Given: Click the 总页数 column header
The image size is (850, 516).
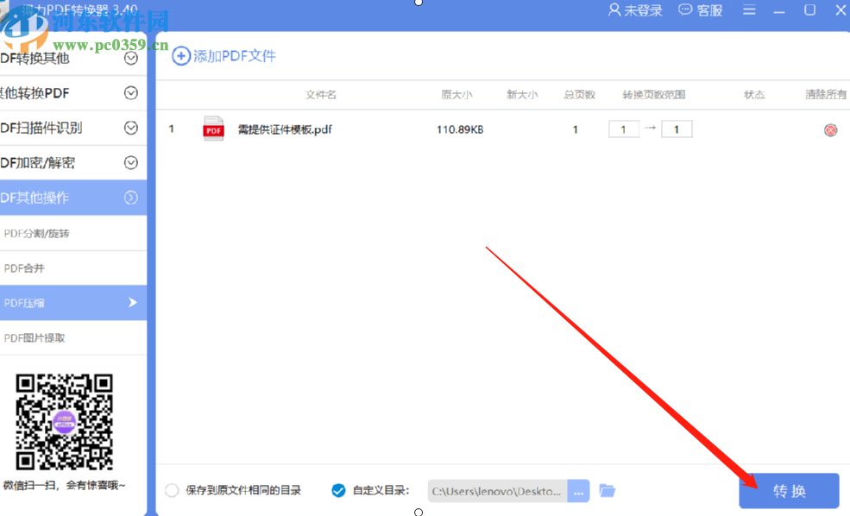Looking at the screenshot, I should [579, 95].
